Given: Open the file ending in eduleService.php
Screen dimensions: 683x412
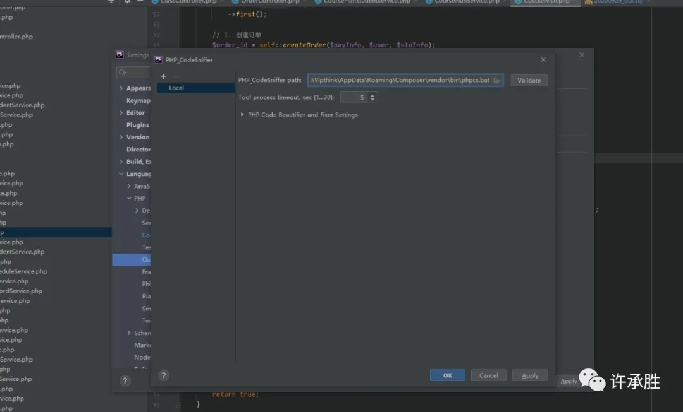Looking at the screenshot, I should click(23, 271).
